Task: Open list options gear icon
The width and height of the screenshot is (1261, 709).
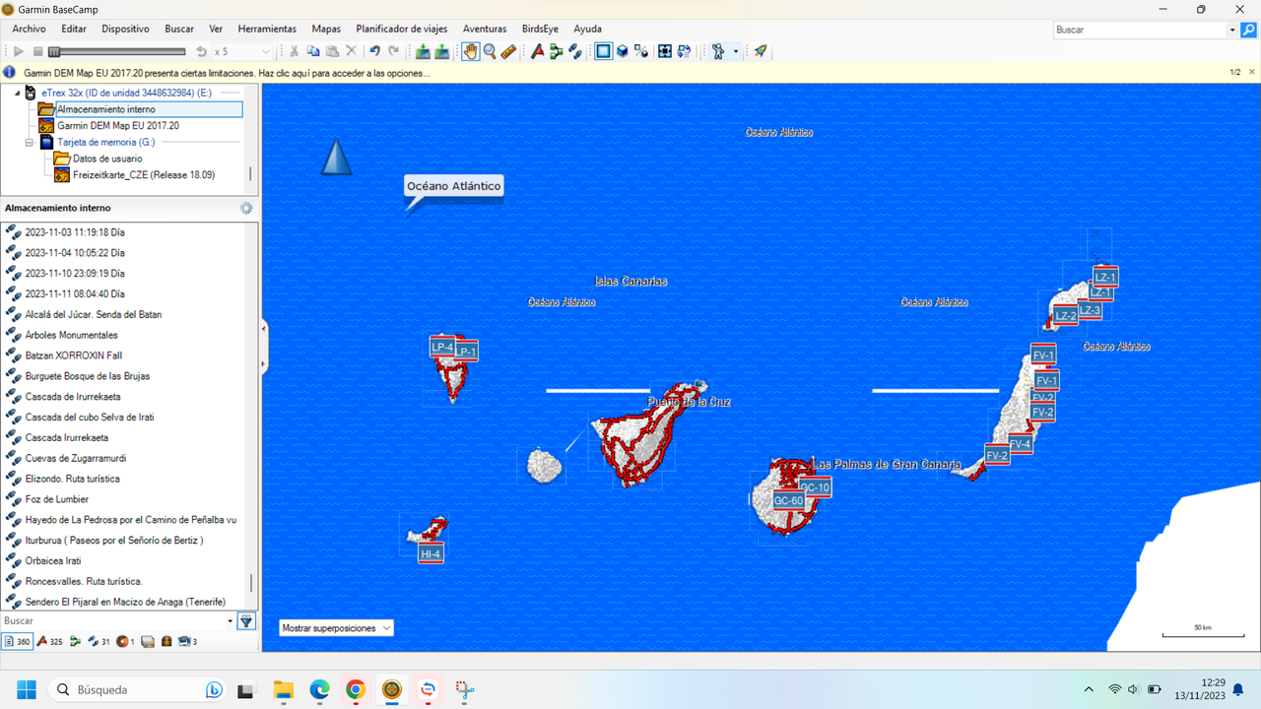Action: coord(246,208)
